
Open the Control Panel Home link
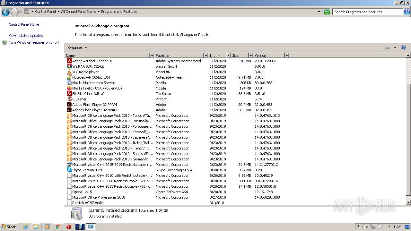[24, 24]
